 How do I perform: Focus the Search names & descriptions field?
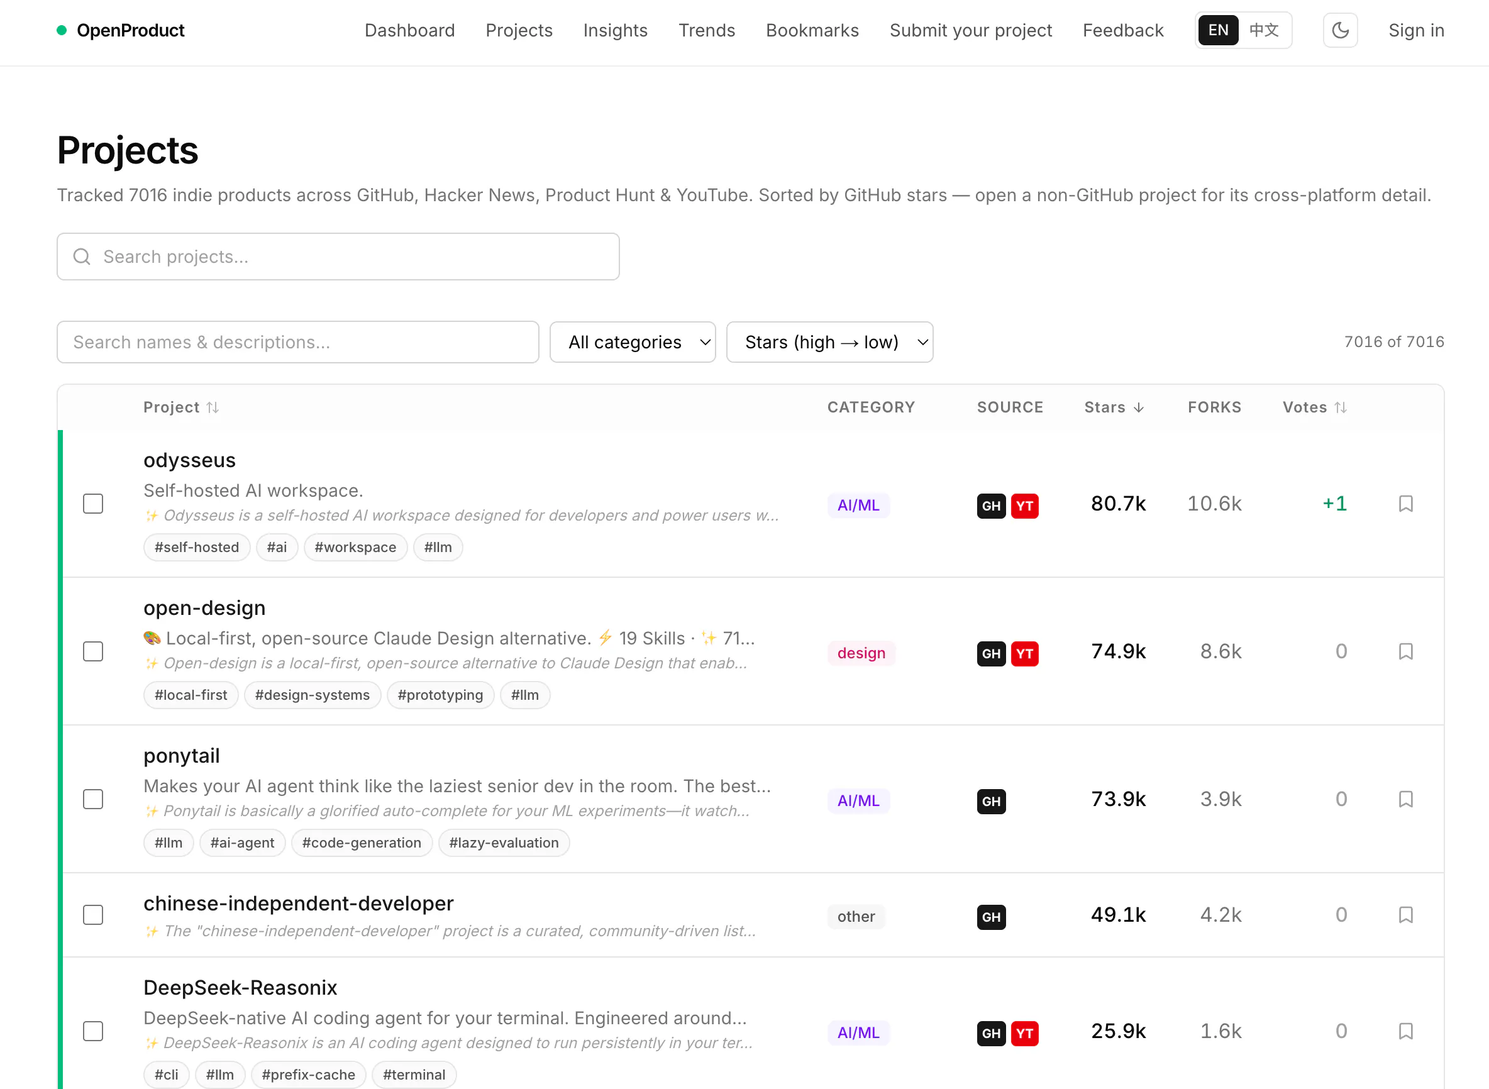click(x=298, y=342)
